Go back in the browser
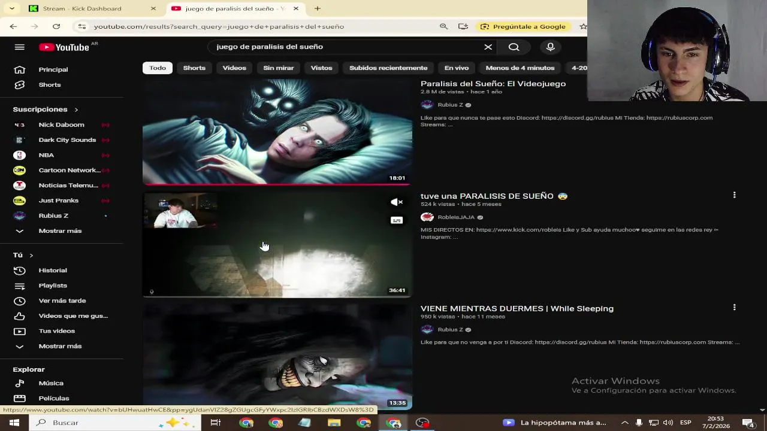767x431 pixels. point(13,26)
